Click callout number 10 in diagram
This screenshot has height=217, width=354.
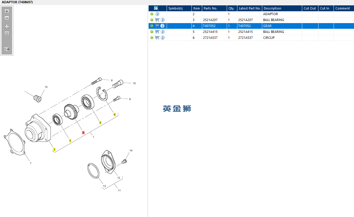coord(134,83)
